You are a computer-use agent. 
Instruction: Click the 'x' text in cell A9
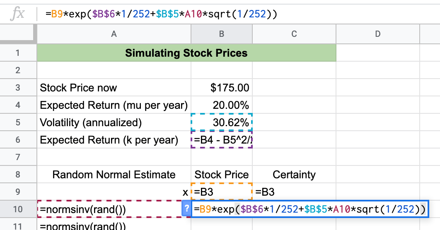(x=185, y=192)
